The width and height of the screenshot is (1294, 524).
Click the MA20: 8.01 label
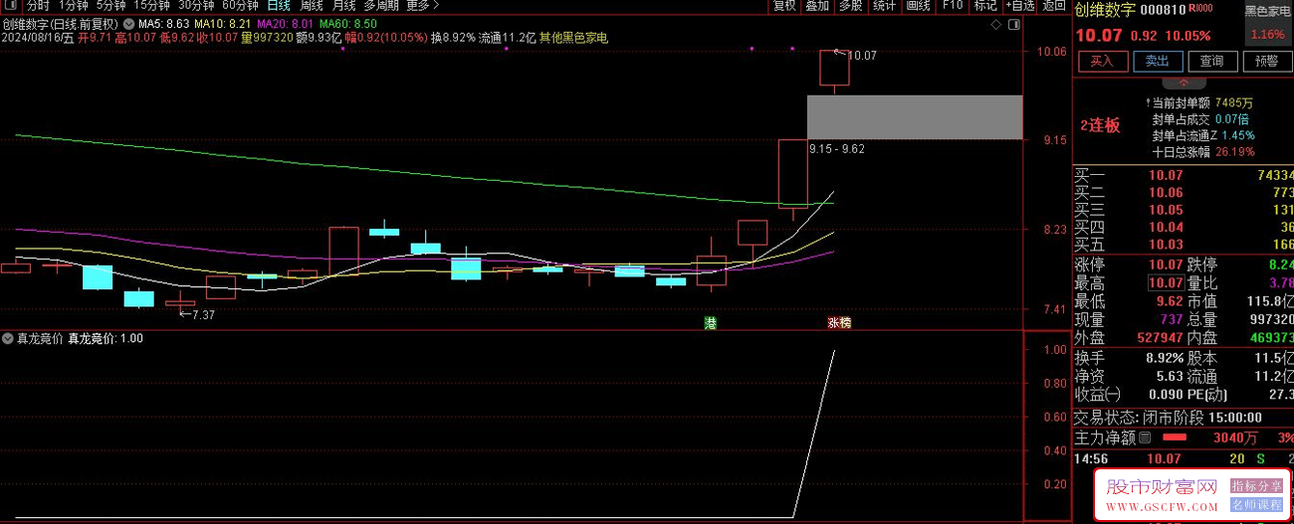pos(286,23)
